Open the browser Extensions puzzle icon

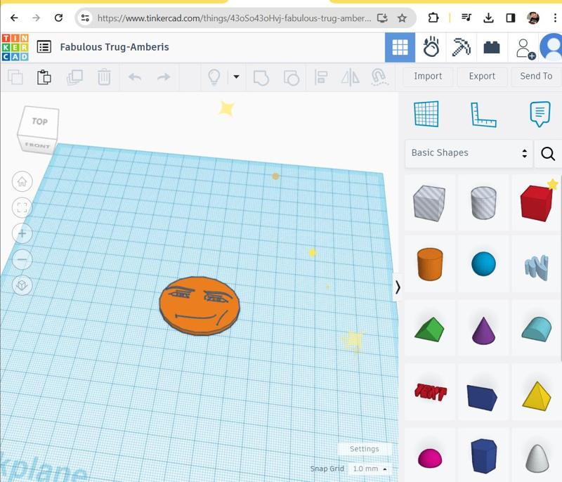pos(433,18)
